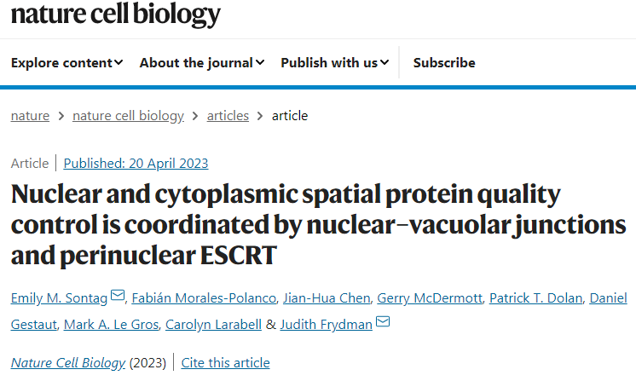The width and height of the screenshot is (636, 381).
Task: Expand the Explore content dropdown
Action: [x=66, y=62]
